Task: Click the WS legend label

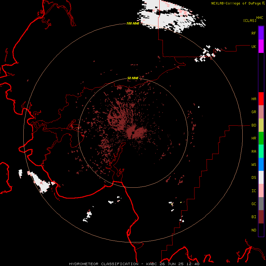Action: click(x=254, y=165)
